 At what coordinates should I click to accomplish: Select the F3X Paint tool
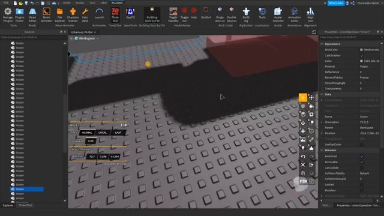click(311, 106)
